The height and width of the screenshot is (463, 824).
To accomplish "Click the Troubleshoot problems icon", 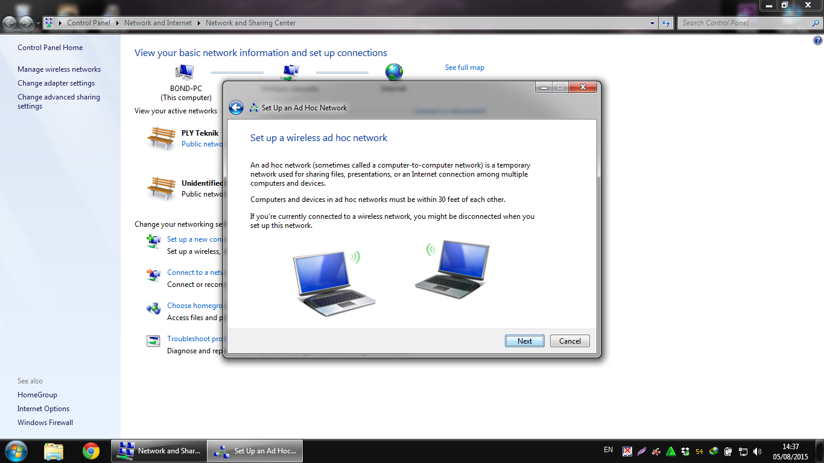I will point(153,341).
